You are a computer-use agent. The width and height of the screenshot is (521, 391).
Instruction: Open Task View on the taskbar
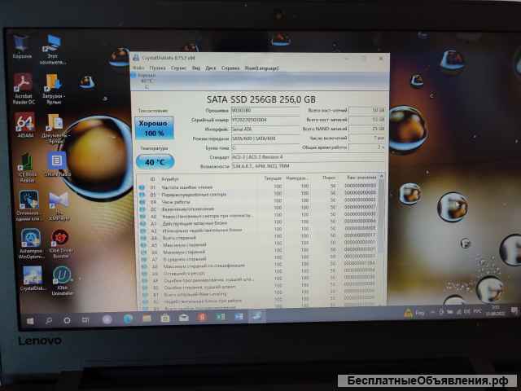click(85, 320)
